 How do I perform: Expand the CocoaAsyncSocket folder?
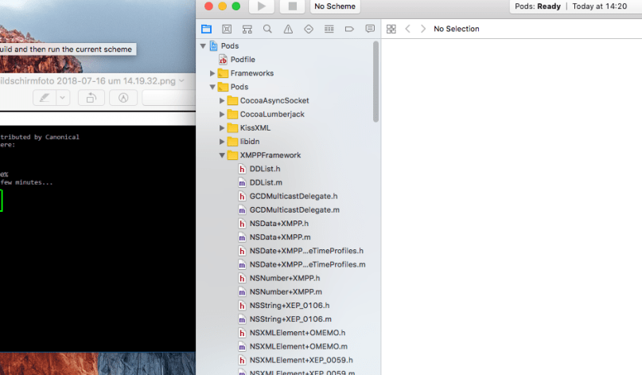pos(222,100)
